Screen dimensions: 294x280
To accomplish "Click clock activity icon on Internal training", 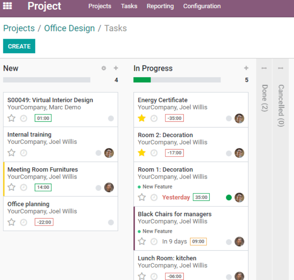I will 24,153.
